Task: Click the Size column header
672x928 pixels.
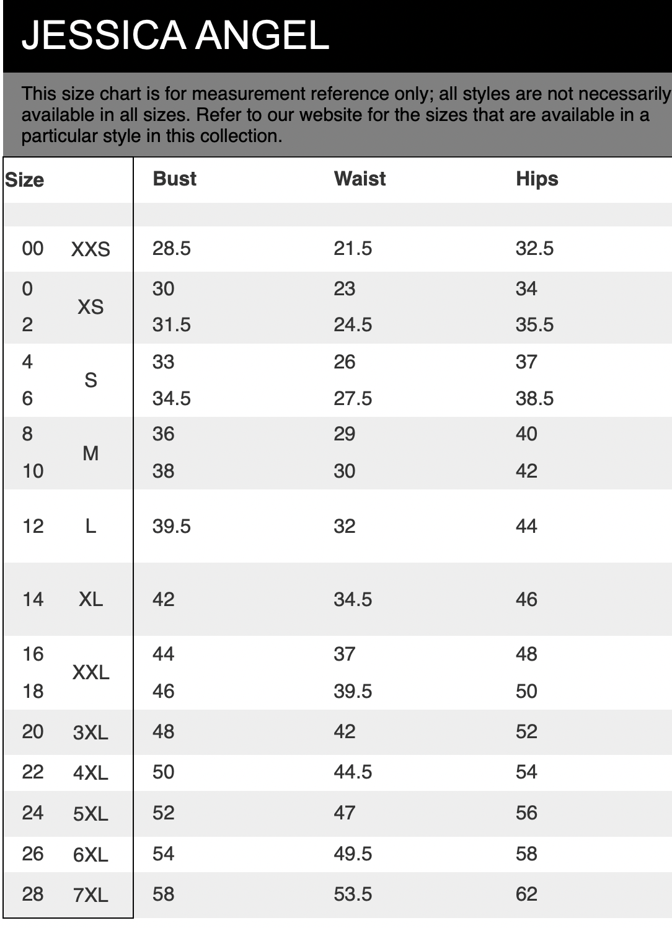Action: tap(25, 180)
